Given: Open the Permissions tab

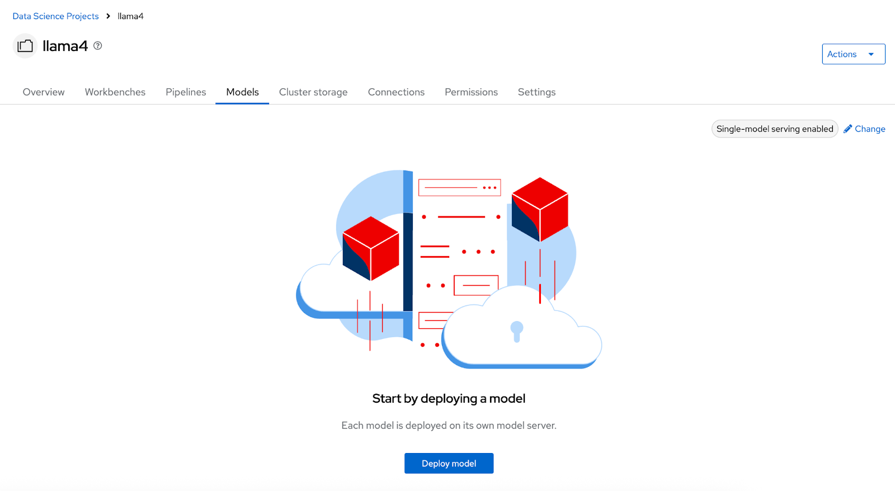Looking at the screenshot, I should click(471, 92).
